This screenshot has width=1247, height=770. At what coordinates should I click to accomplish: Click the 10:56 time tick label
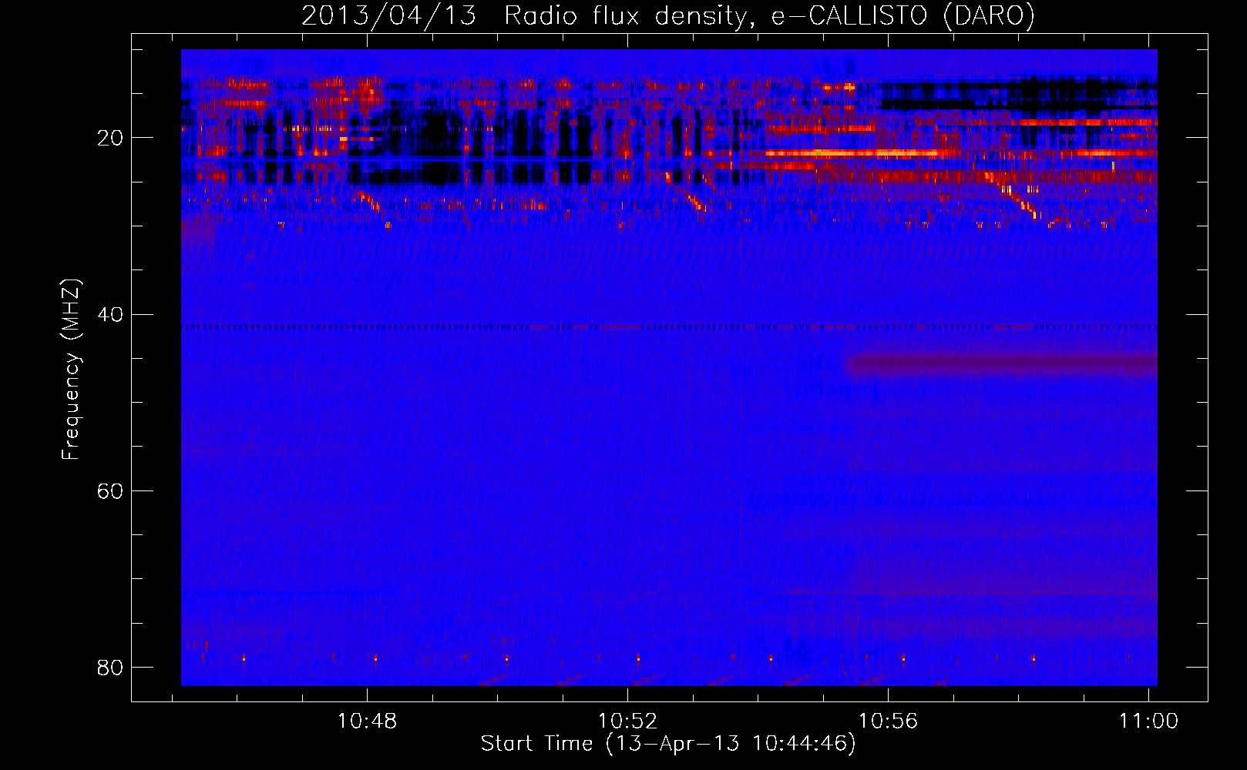click(889, 721)
